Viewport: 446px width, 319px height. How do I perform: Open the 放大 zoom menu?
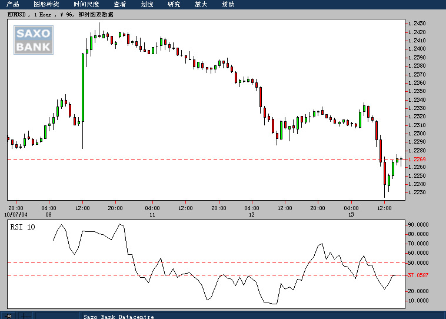click(201, 4)
